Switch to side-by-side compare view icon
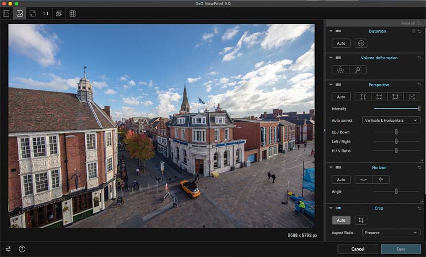426x257 pixels. pyautogui.click(x=6, y=13)
